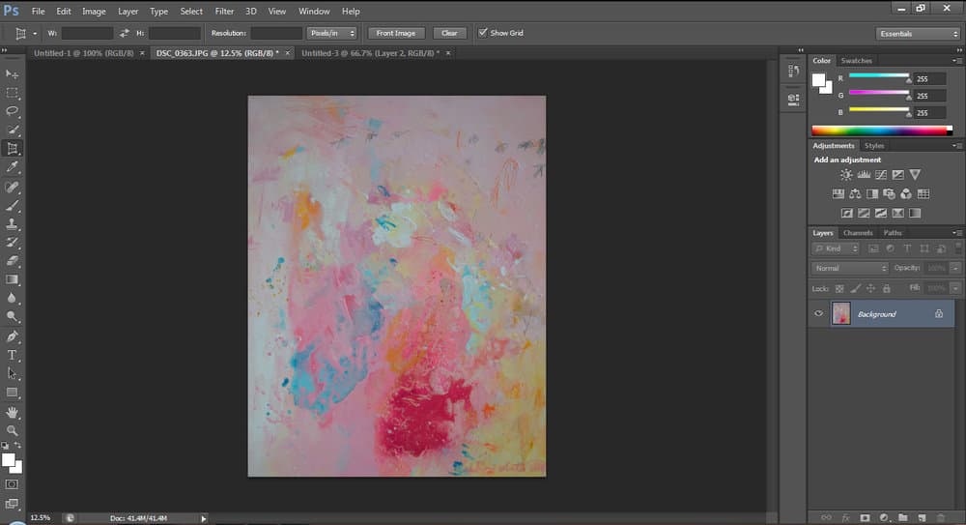Open the Filter menu

224,11
